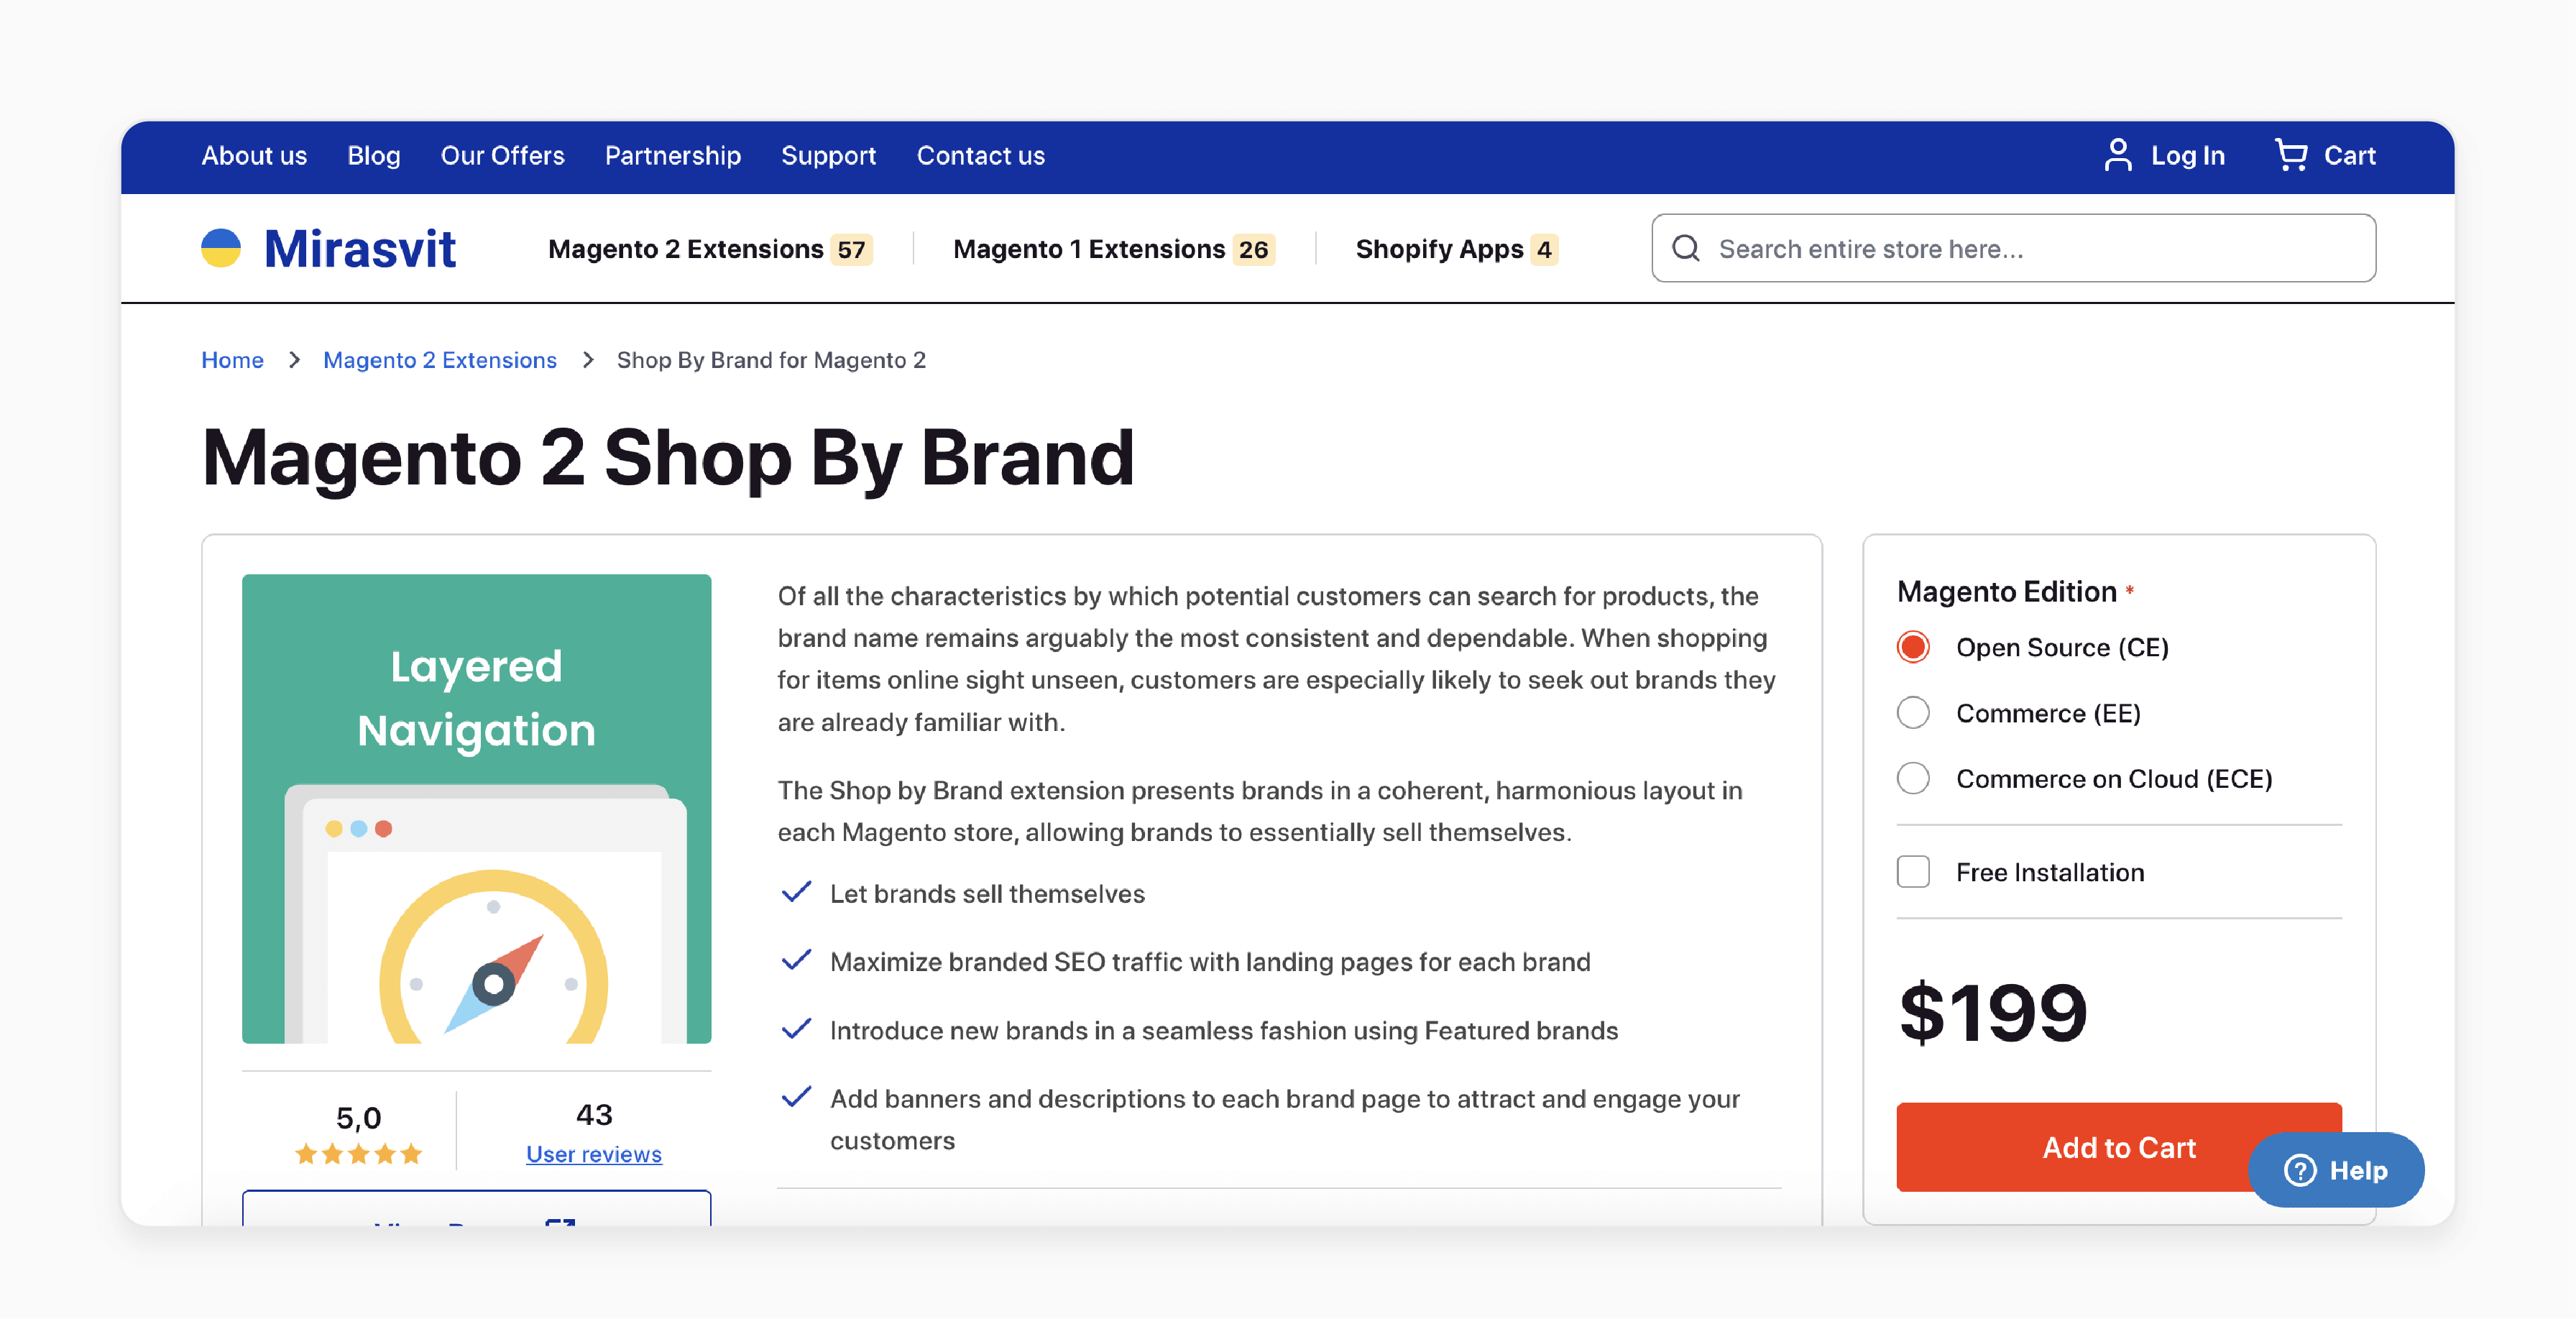
Task: Click the 'Introduce new brands' bullet text
Action: [x=1224, y=1031]
